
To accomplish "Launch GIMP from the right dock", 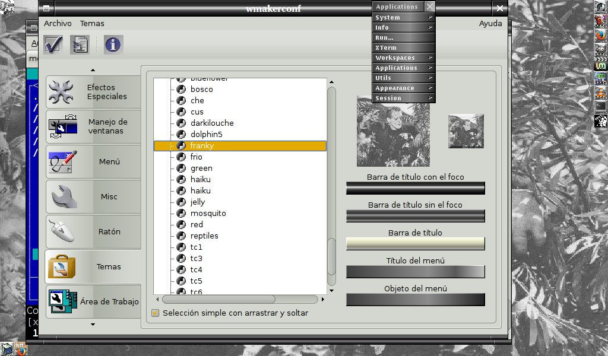I will [601, 50].
